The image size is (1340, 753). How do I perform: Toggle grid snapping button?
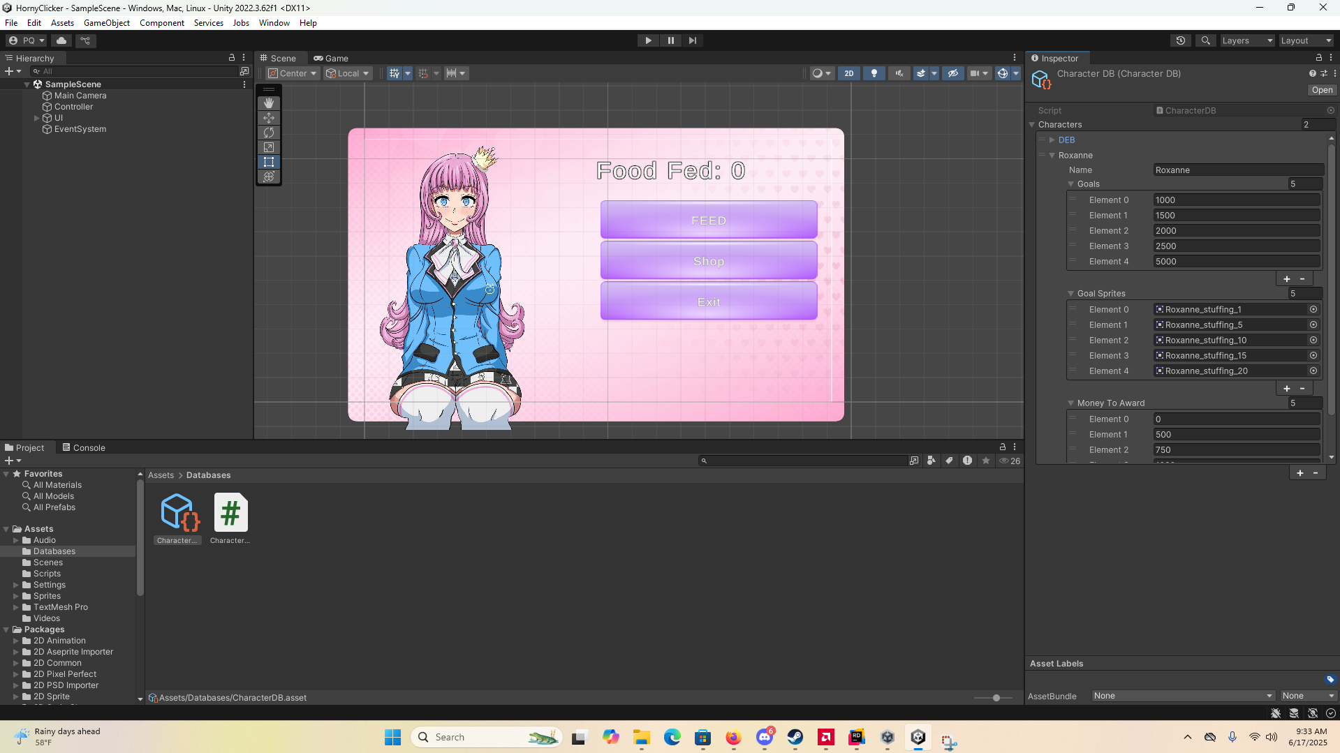[423, 73]
